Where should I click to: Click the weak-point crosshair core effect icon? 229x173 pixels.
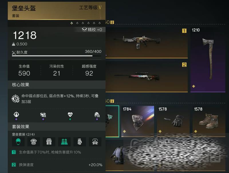coord(16,99)
